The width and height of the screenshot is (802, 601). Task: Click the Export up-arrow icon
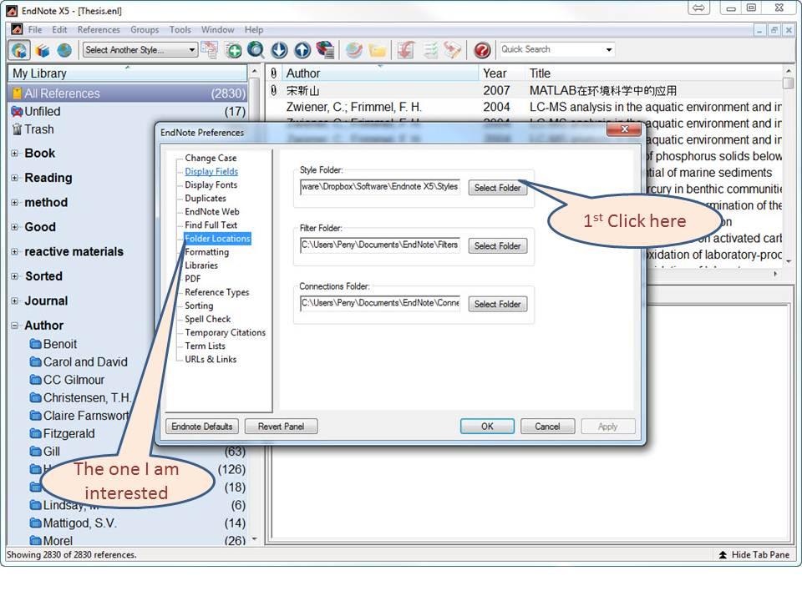click(x=302, y=50)
